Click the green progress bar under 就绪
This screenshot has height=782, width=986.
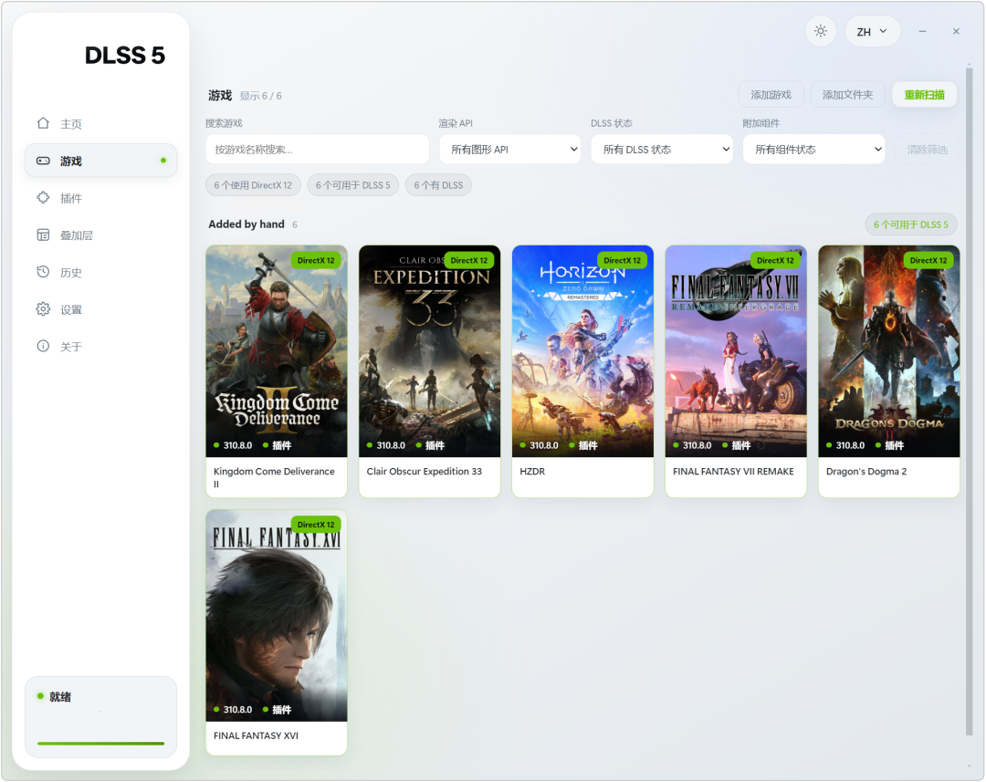100,743
